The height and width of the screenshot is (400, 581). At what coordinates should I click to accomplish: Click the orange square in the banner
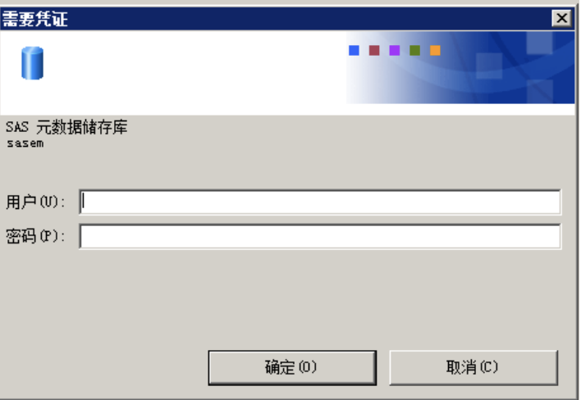[435, 50]
